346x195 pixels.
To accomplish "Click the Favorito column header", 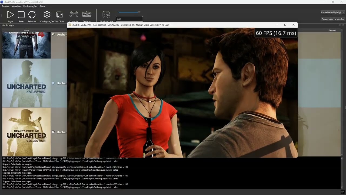I will click(332, 31).
